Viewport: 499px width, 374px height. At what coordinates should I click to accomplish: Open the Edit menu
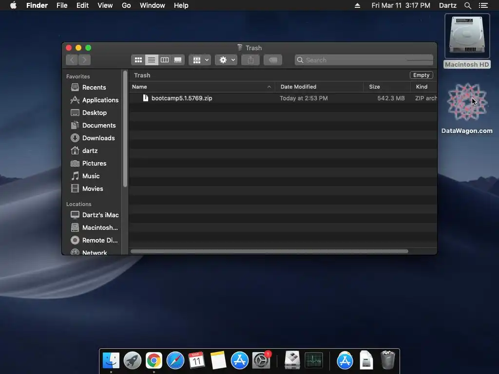point(82,5)
